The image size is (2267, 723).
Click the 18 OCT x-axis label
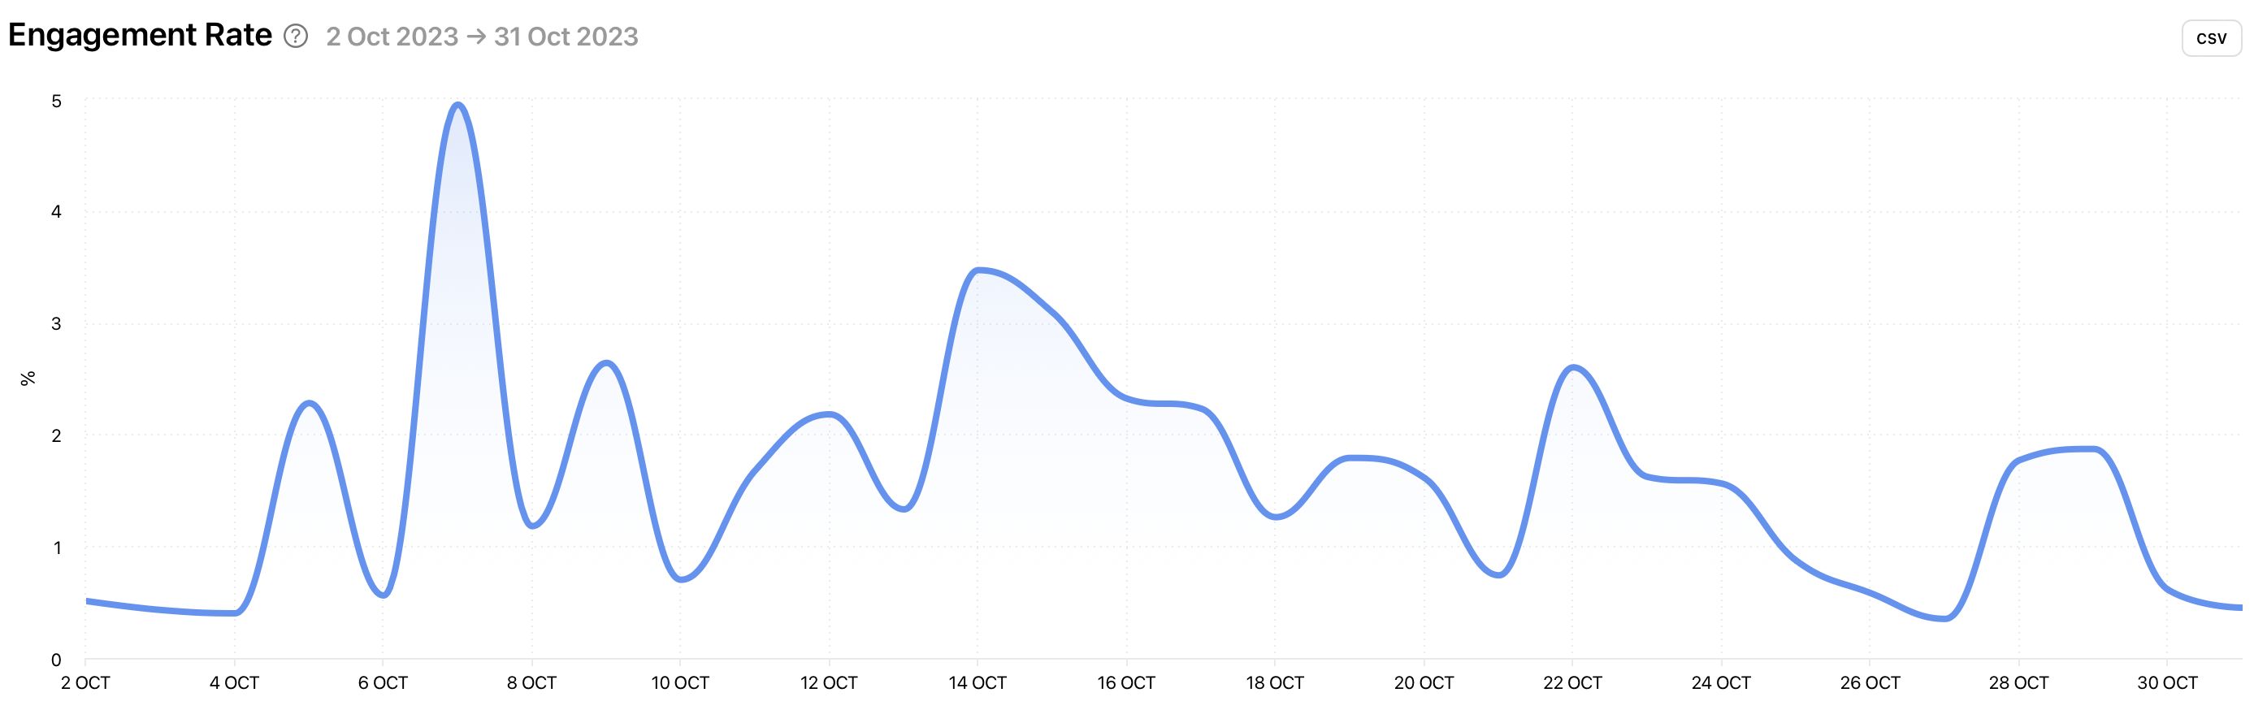[1274, 682]
